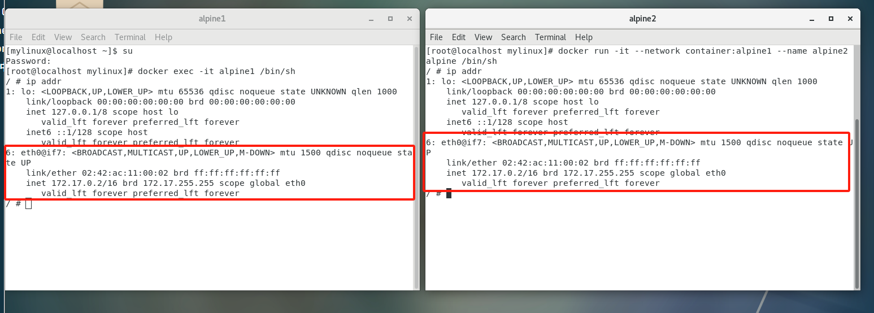Open File menu in alpine1 terminal
Screen dimensions: 874x313
tap(16, 37)
